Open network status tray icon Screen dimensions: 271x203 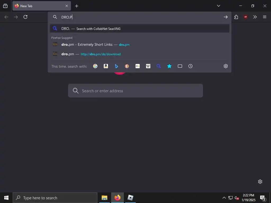[231, 198]
